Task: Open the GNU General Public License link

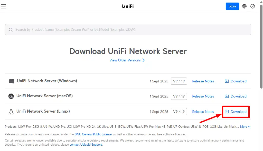Action: [x=93, y=134]
